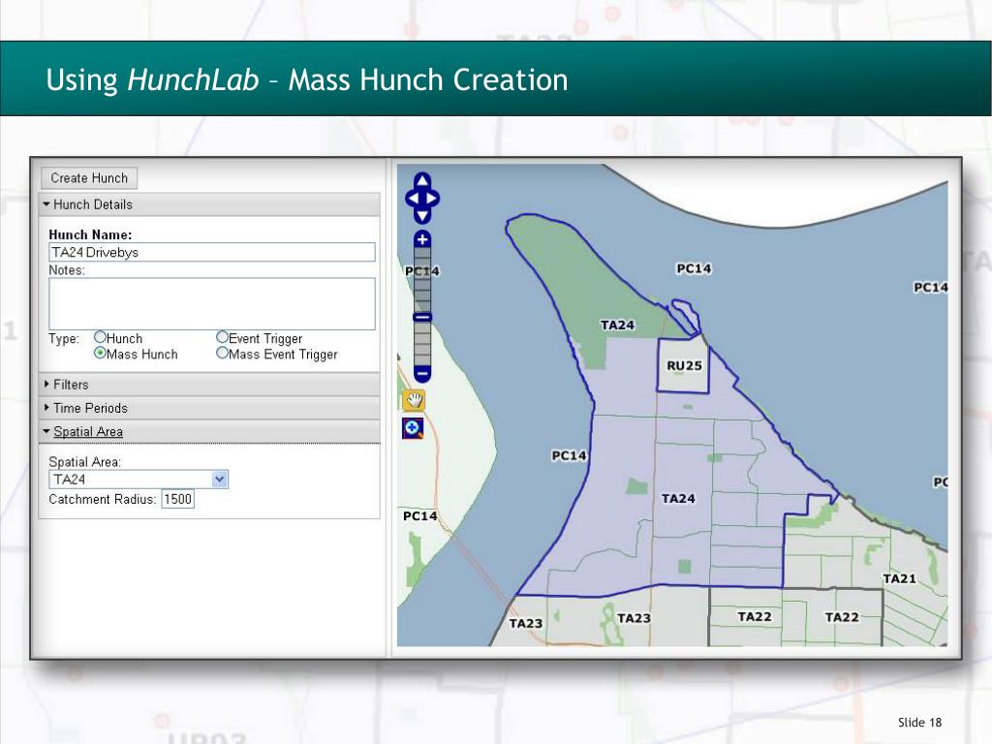
Task: Click the upper TA24 label in green area
Action: (617, 325)
